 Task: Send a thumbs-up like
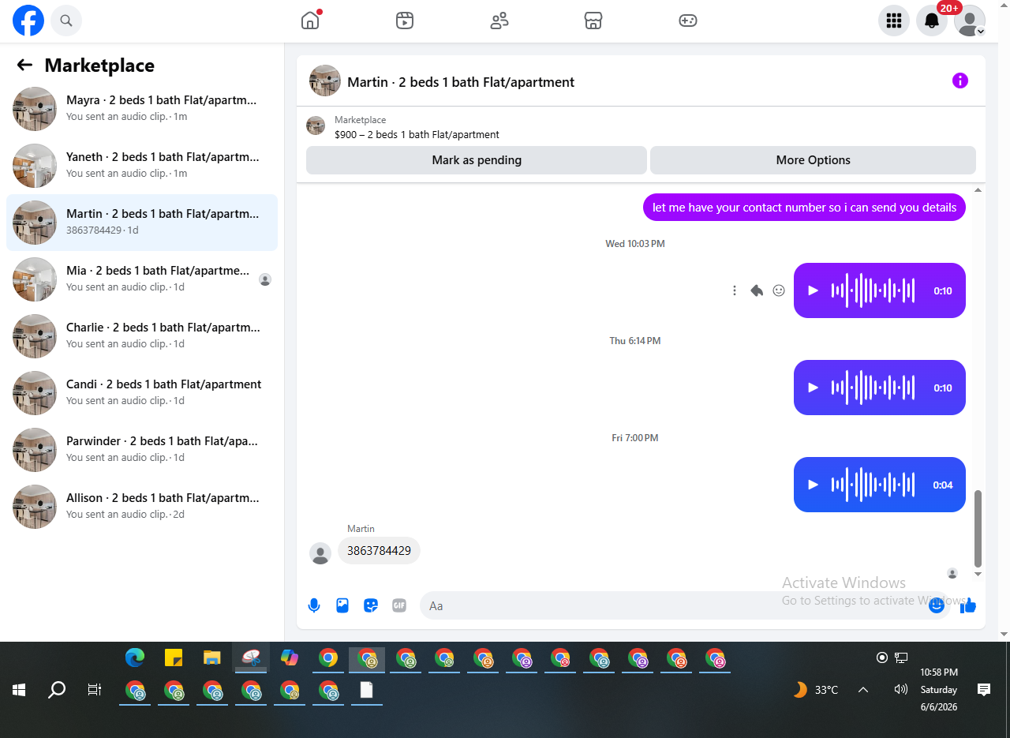(968, 605)
